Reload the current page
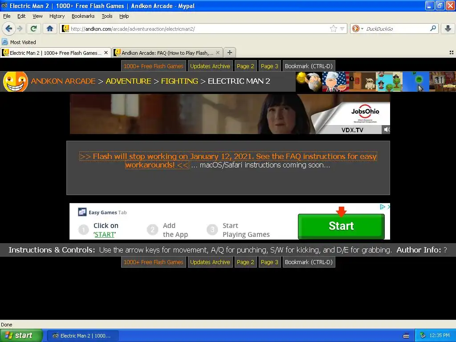 pyautogui.click(x=33, y=28)
